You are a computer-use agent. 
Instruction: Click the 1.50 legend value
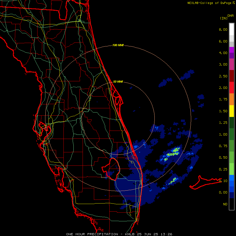click(223, 111)
